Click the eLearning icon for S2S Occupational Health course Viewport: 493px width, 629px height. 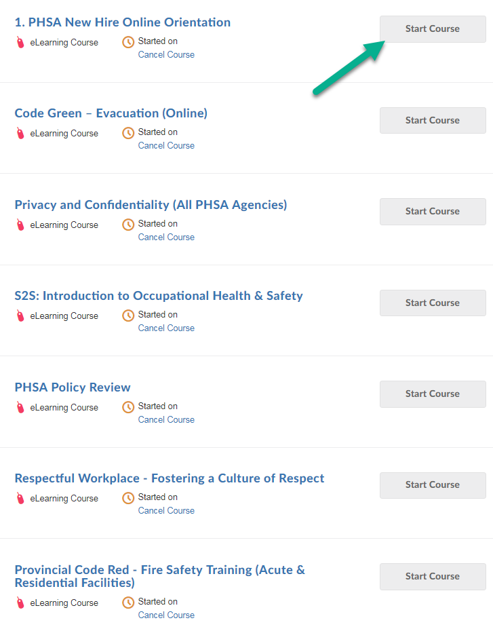(19, 316)
